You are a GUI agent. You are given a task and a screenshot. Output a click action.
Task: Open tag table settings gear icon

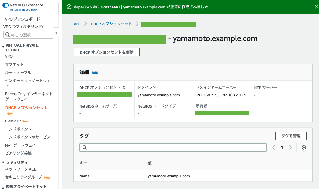coord(304,147)
